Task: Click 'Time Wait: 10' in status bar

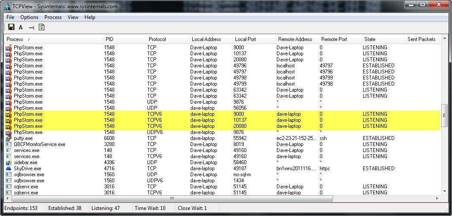Action: coord(150,208)
